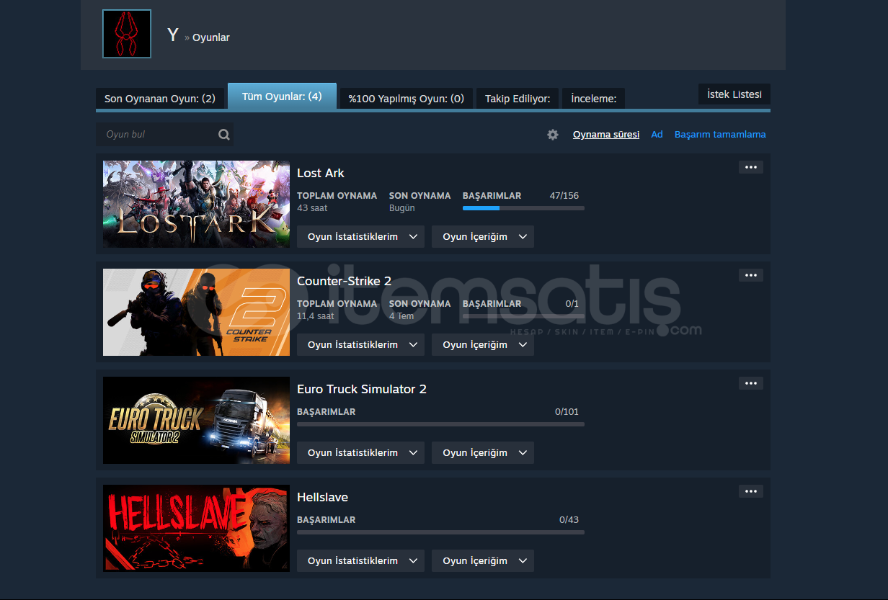
Task: Open the %100 Yapılmış Oyun tab
Action: click(407, 99)
